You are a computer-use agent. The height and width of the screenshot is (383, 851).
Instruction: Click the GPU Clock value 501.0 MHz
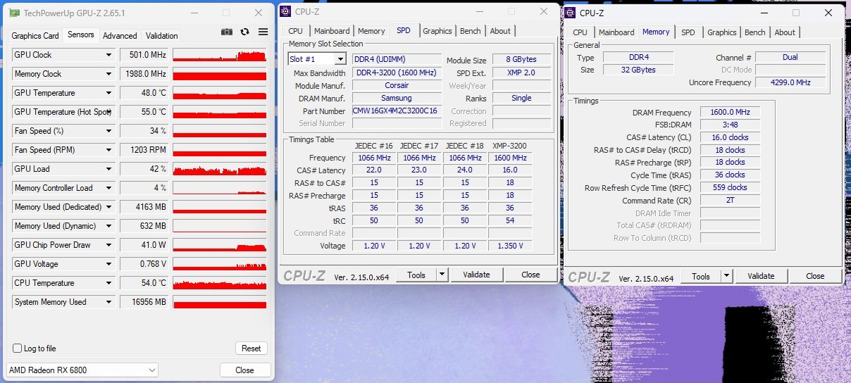tap(144, 55)
